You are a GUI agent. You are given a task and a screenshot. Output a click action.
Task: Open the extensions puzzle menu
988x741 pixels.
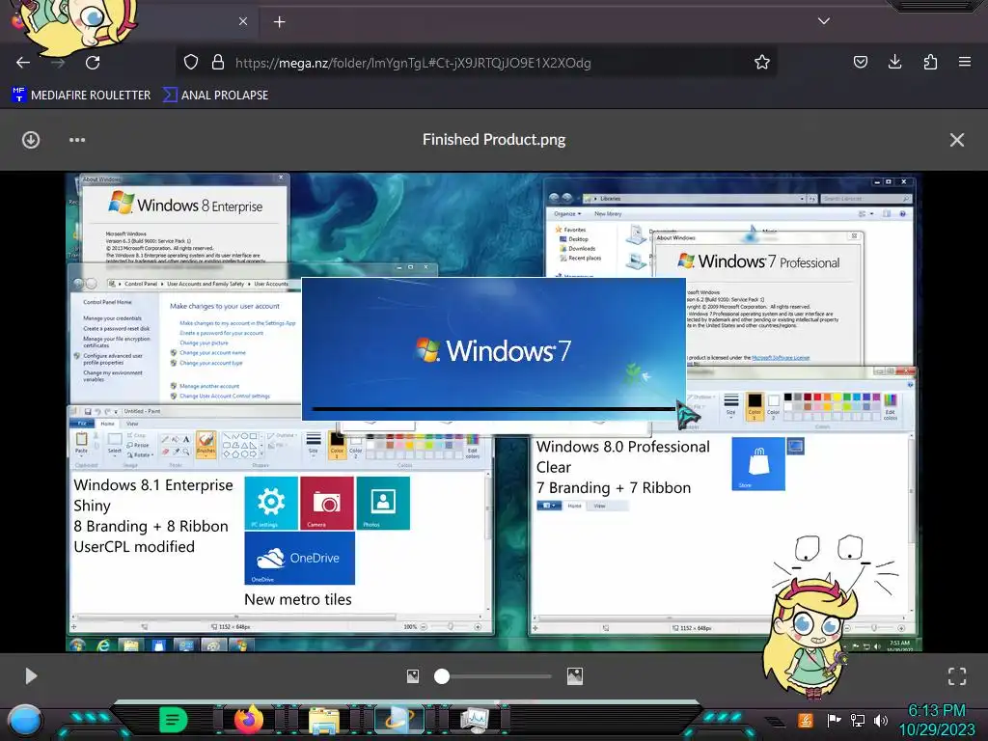tap(930, 62)
